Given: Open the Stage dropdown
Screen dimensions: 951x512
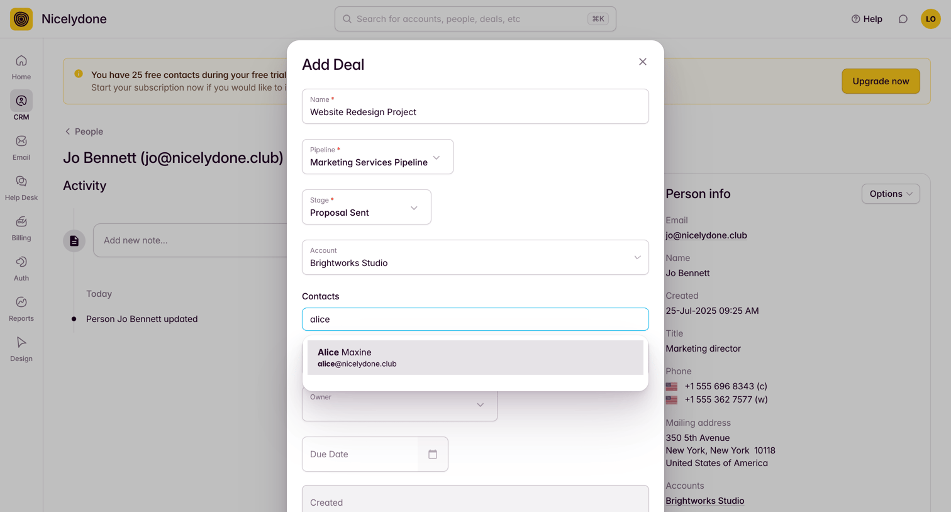Looking at the screenshot, I should pos(367,207).
